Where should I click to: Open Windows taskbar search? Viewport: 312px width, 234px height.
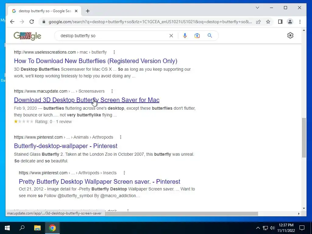[22, 228]
